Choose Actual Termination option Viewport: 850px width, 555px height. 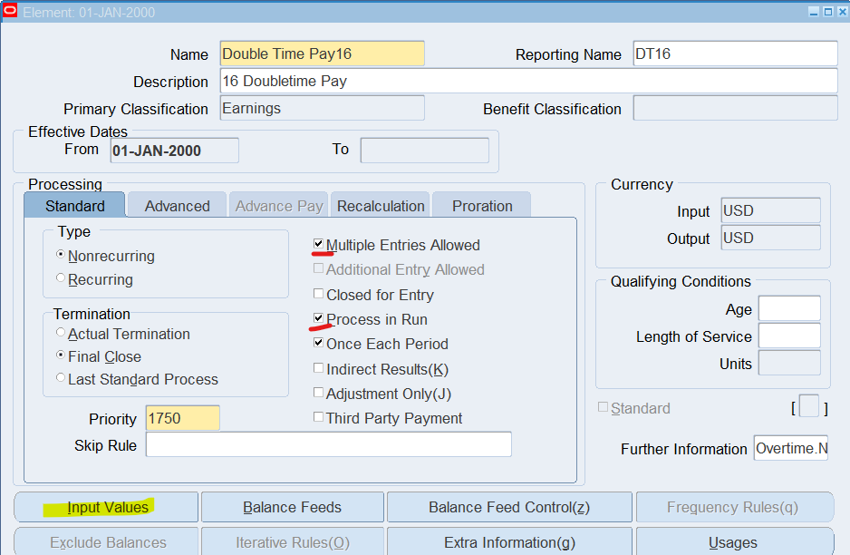click(61, 334)
